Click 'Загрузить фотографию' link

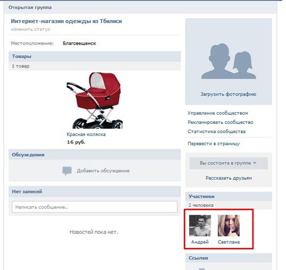(x=228, y=94)
